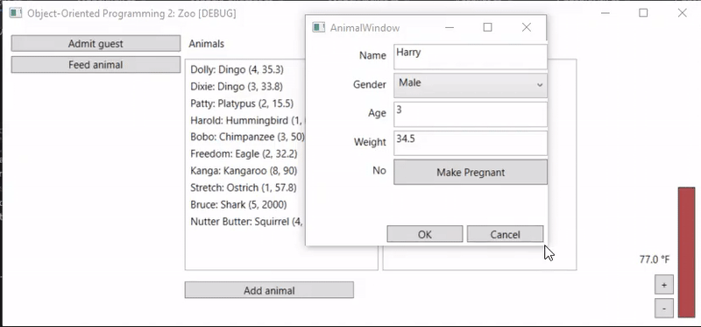Focus the Name field containing Harry
Viewport: 701px width, 327px height.
tap(471, 56)
